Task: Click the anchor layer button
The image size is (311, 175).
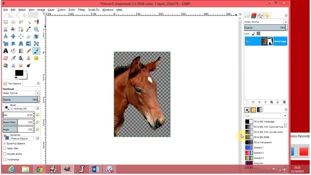Action: pos(277,102)
